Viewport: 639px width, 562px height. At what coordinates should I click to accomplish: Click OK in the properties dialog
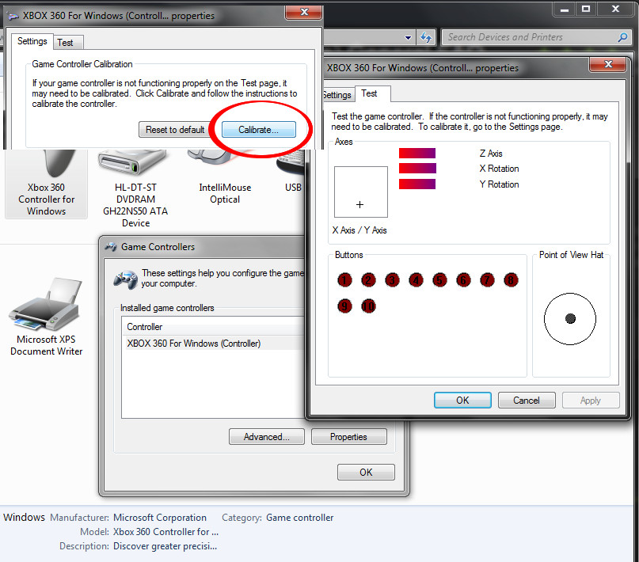pyautogui.click(x=462, y=401)
